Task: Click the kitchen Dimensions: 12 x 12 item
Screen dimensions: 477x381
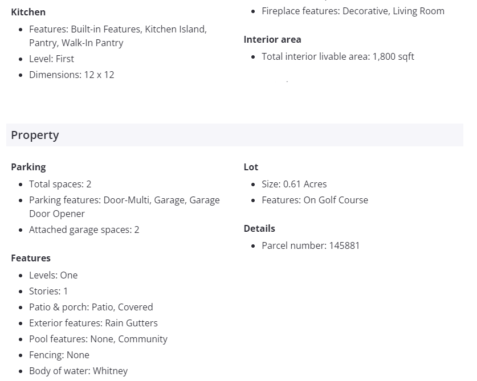Action: click(x=72, y=75)
